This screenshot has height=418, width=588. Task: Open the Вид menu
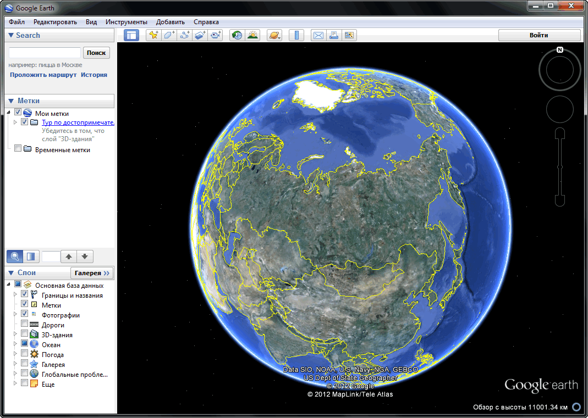pyautogui.click(x=91, y=22)
